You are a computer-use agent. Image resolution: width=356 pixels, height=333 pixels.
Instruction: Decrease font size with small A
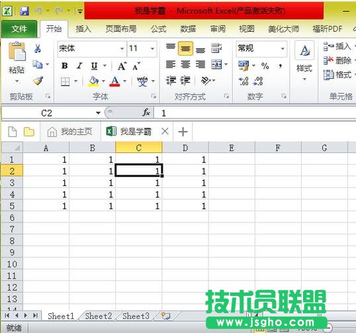point(136,66)
